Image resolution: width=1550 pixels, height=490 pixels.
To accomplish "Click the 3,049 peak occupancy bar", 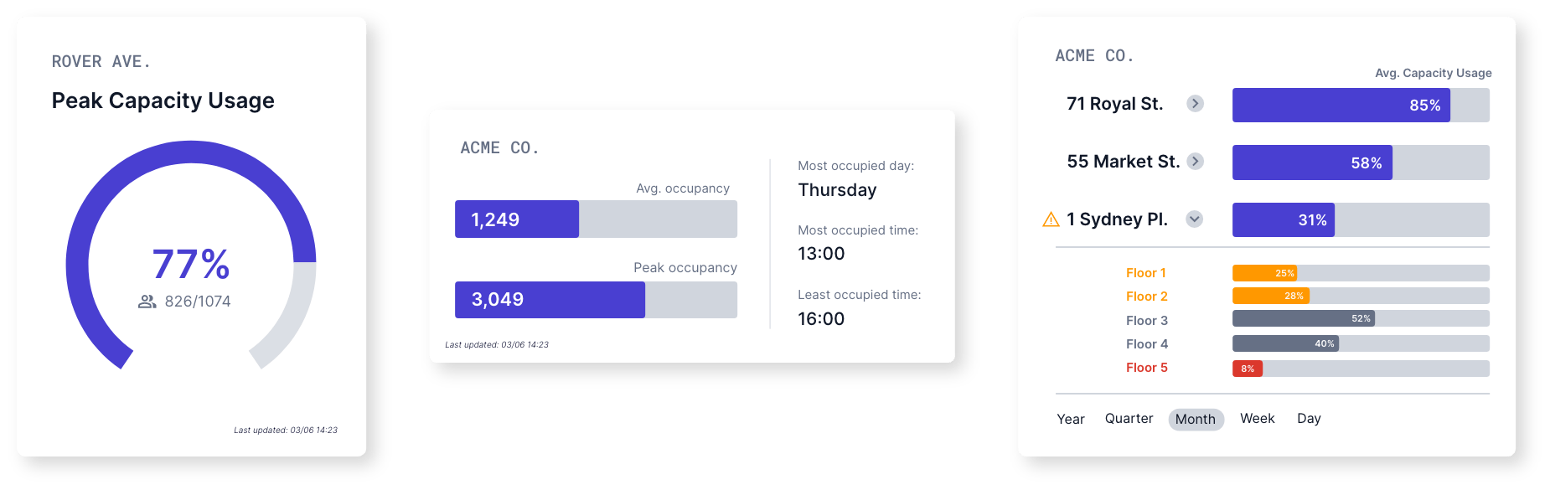I will [x=550, y=300].
